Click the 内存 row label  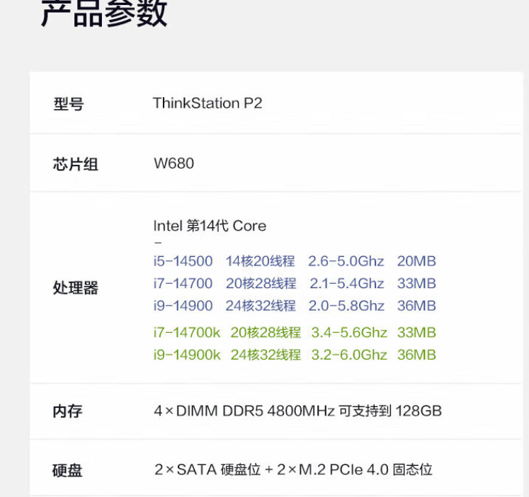click(67, 411)
